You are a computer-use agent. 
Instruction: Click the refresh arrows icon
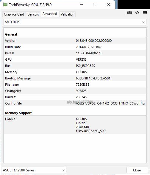tap(137, 13)
